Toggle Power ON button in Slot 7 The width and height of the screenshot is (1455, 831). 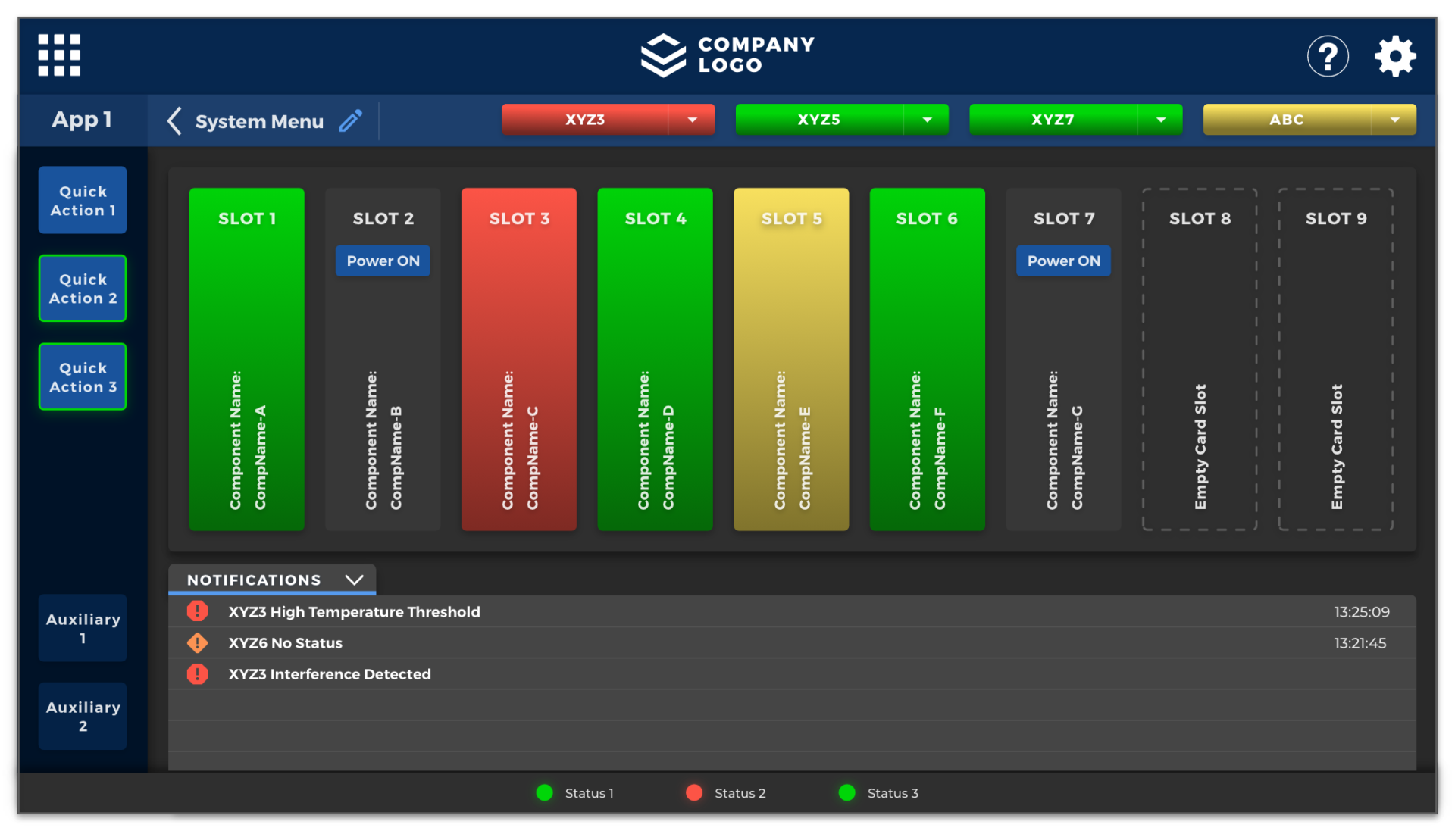coord(1063,261)
